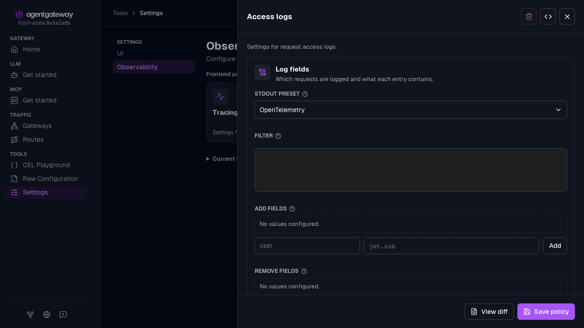Screen dimensions: 584x328
Task: Click the Tracing pulse icon
Action: click(220, 97)
